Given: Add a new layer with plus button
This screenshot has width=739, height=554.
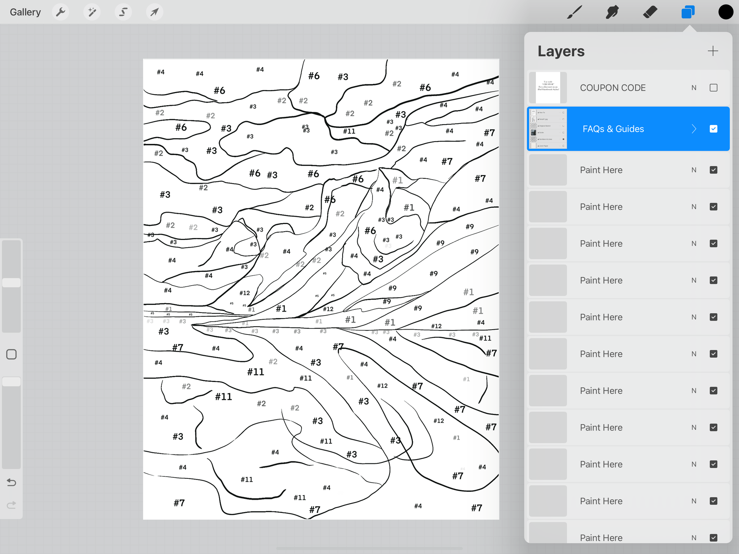Looking at the screenshot, I should tap(713, 51).
